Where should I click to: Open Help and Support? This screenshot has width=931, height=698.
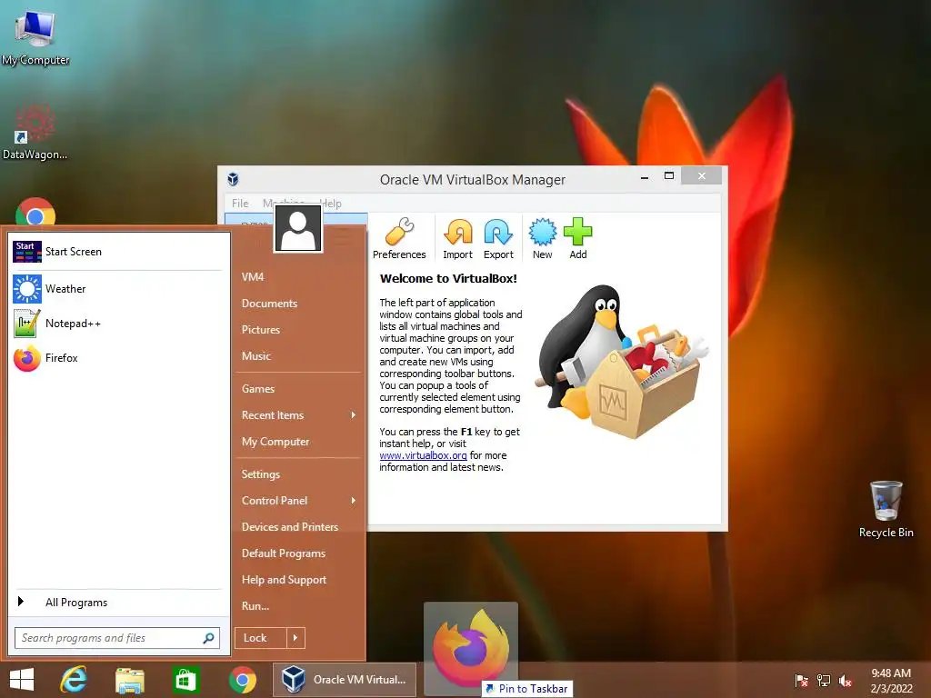click(x=284, y=580)
